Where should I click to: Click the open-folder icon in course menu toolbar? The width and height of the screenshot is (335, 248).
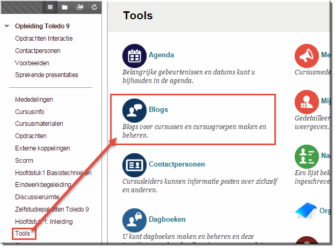click(x=80, y=7)
